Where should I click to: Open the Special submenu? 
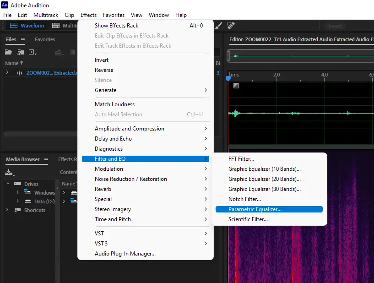[146, 199]
